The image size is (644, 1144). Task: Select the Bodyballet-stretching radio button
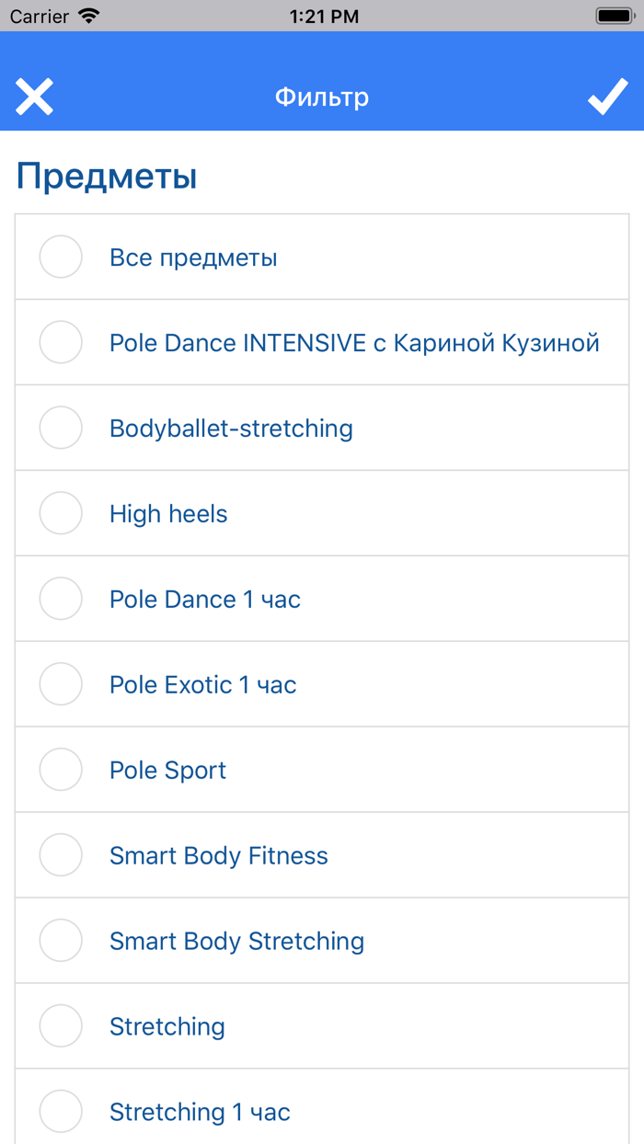(61, 428)
